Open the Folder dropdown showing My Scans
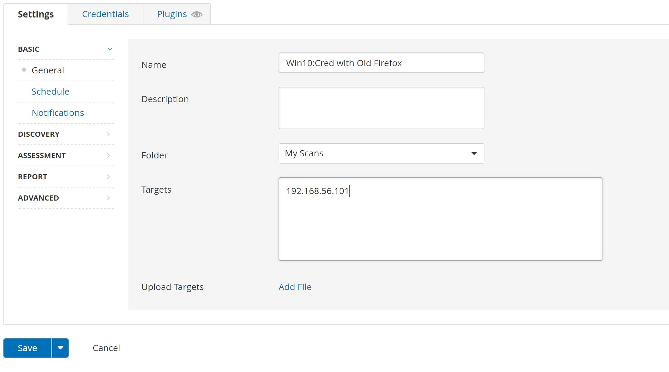Image resolution: width=669 pixels, height=372 pixels. 381,153
